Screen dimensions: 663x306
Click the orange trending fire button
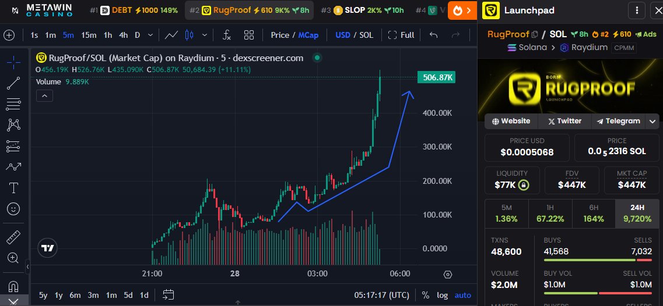coord(462,10)
